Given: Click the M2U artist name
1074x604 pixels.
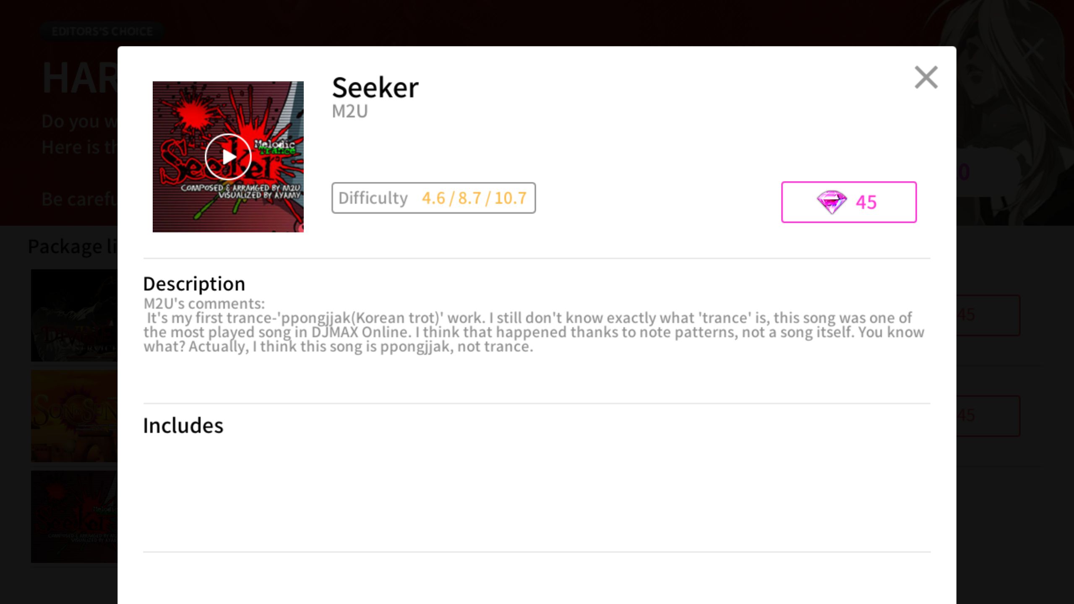Looking at the screenshot, I should click(x=350, y=112).
